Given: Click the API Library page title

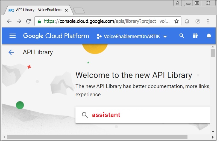Looking at the screenshot, I should click(x=38, y=52).
